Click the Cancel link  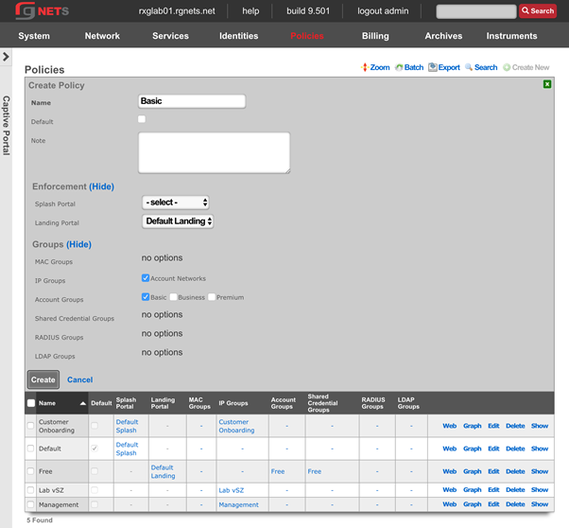click(x=79, y=379)
